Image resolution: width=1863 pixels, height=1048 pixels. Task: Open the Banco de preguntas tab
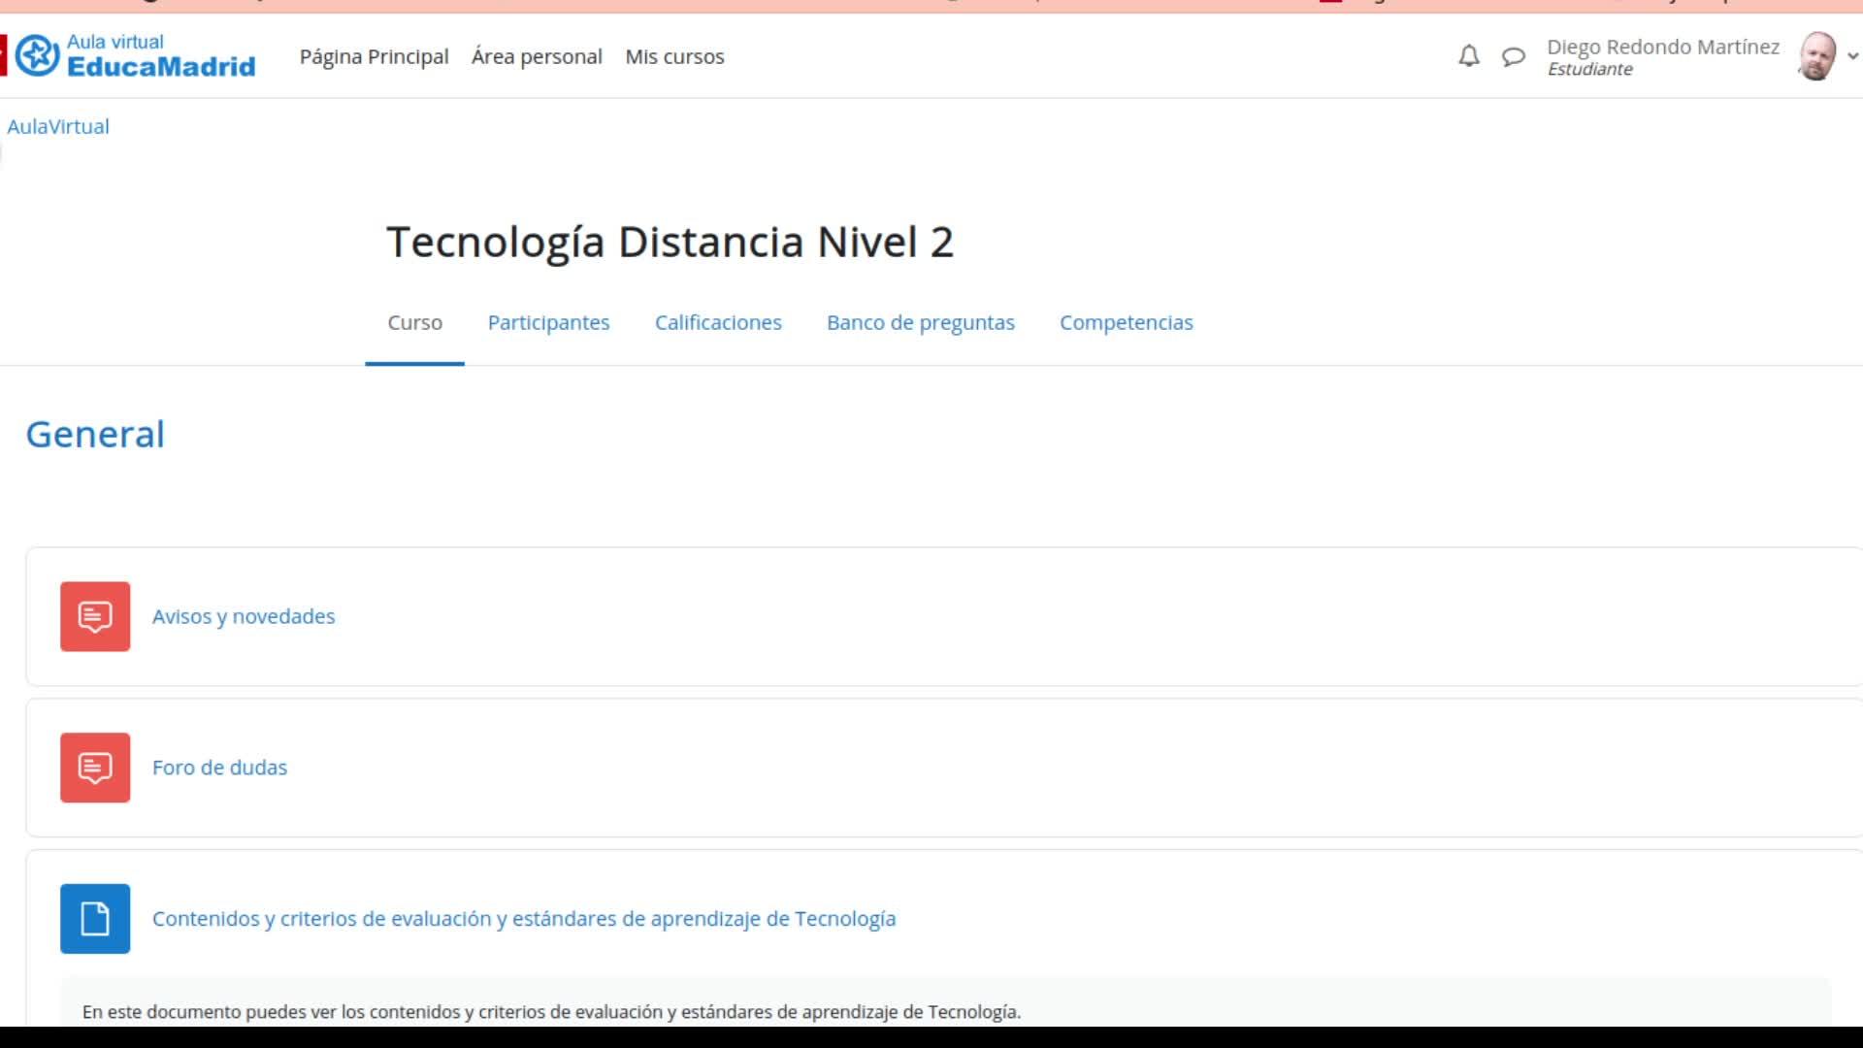920,322
